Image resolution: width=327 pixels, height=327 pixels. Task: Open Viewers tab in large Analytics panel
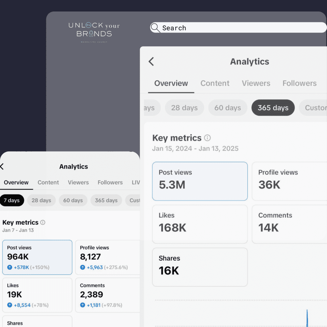pyautogui.click(x=256, y=83)
